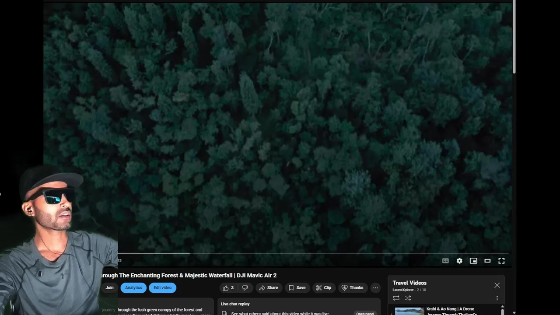Open the Travel Videos playlist title

coord(409,283)
